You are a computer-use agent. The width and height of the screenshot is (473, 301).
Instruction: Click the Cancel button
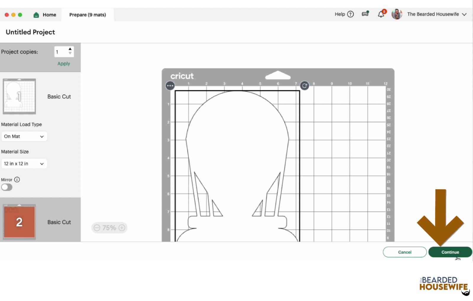[404, 252]
